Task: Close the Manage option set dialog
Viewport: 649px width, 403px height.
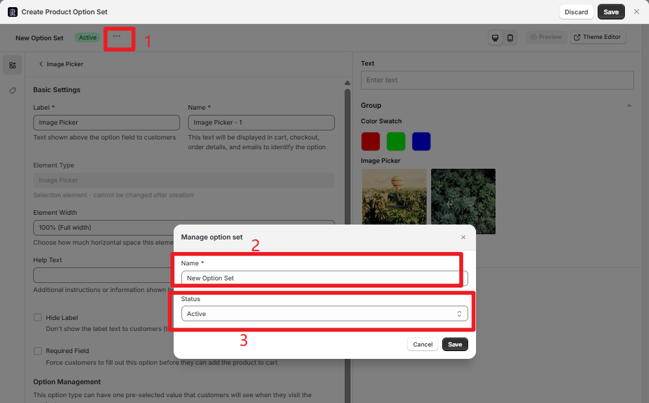Action: click(463, 238)
